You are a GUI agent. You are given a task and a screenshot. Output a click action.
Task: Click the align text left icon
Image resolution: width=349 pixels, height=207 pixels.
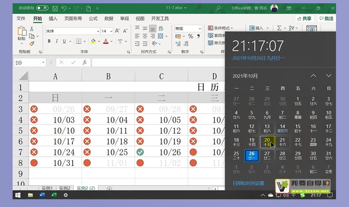[137, 36]
